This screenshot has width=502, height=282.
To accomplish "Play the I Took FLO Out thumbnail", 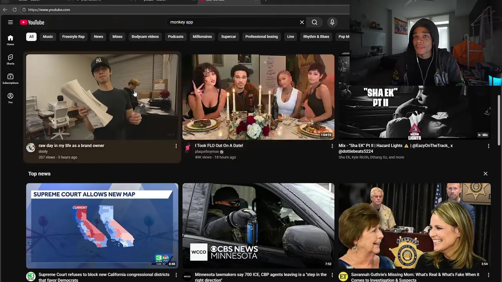I will (x=258, y=97).
